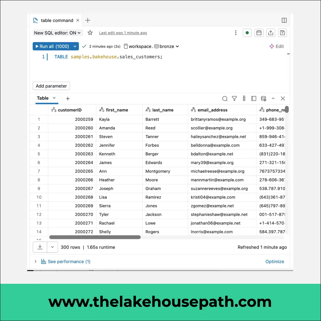
Task: Open the workspace.bronze catalog dropdown
Action: pos(151,46)
